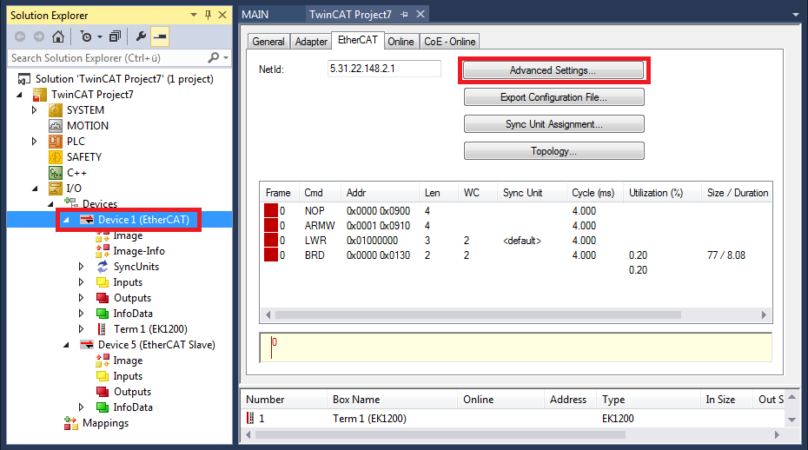
Task: Open the Adapter tab
Action: (311, 41)
